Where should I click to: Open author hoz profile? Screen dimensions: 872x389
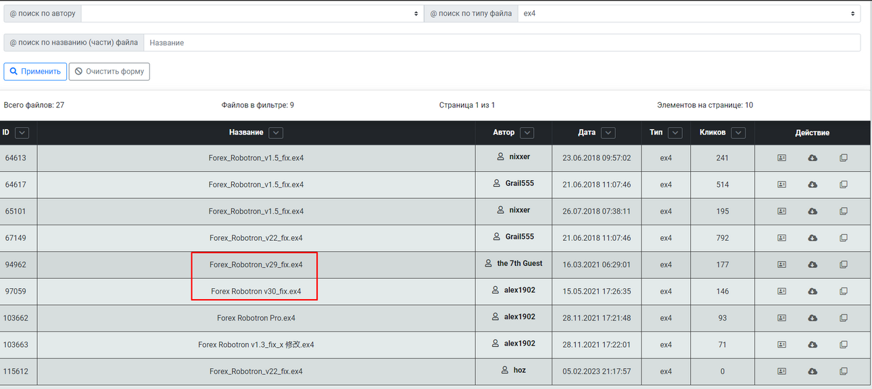tap(519, 370)
